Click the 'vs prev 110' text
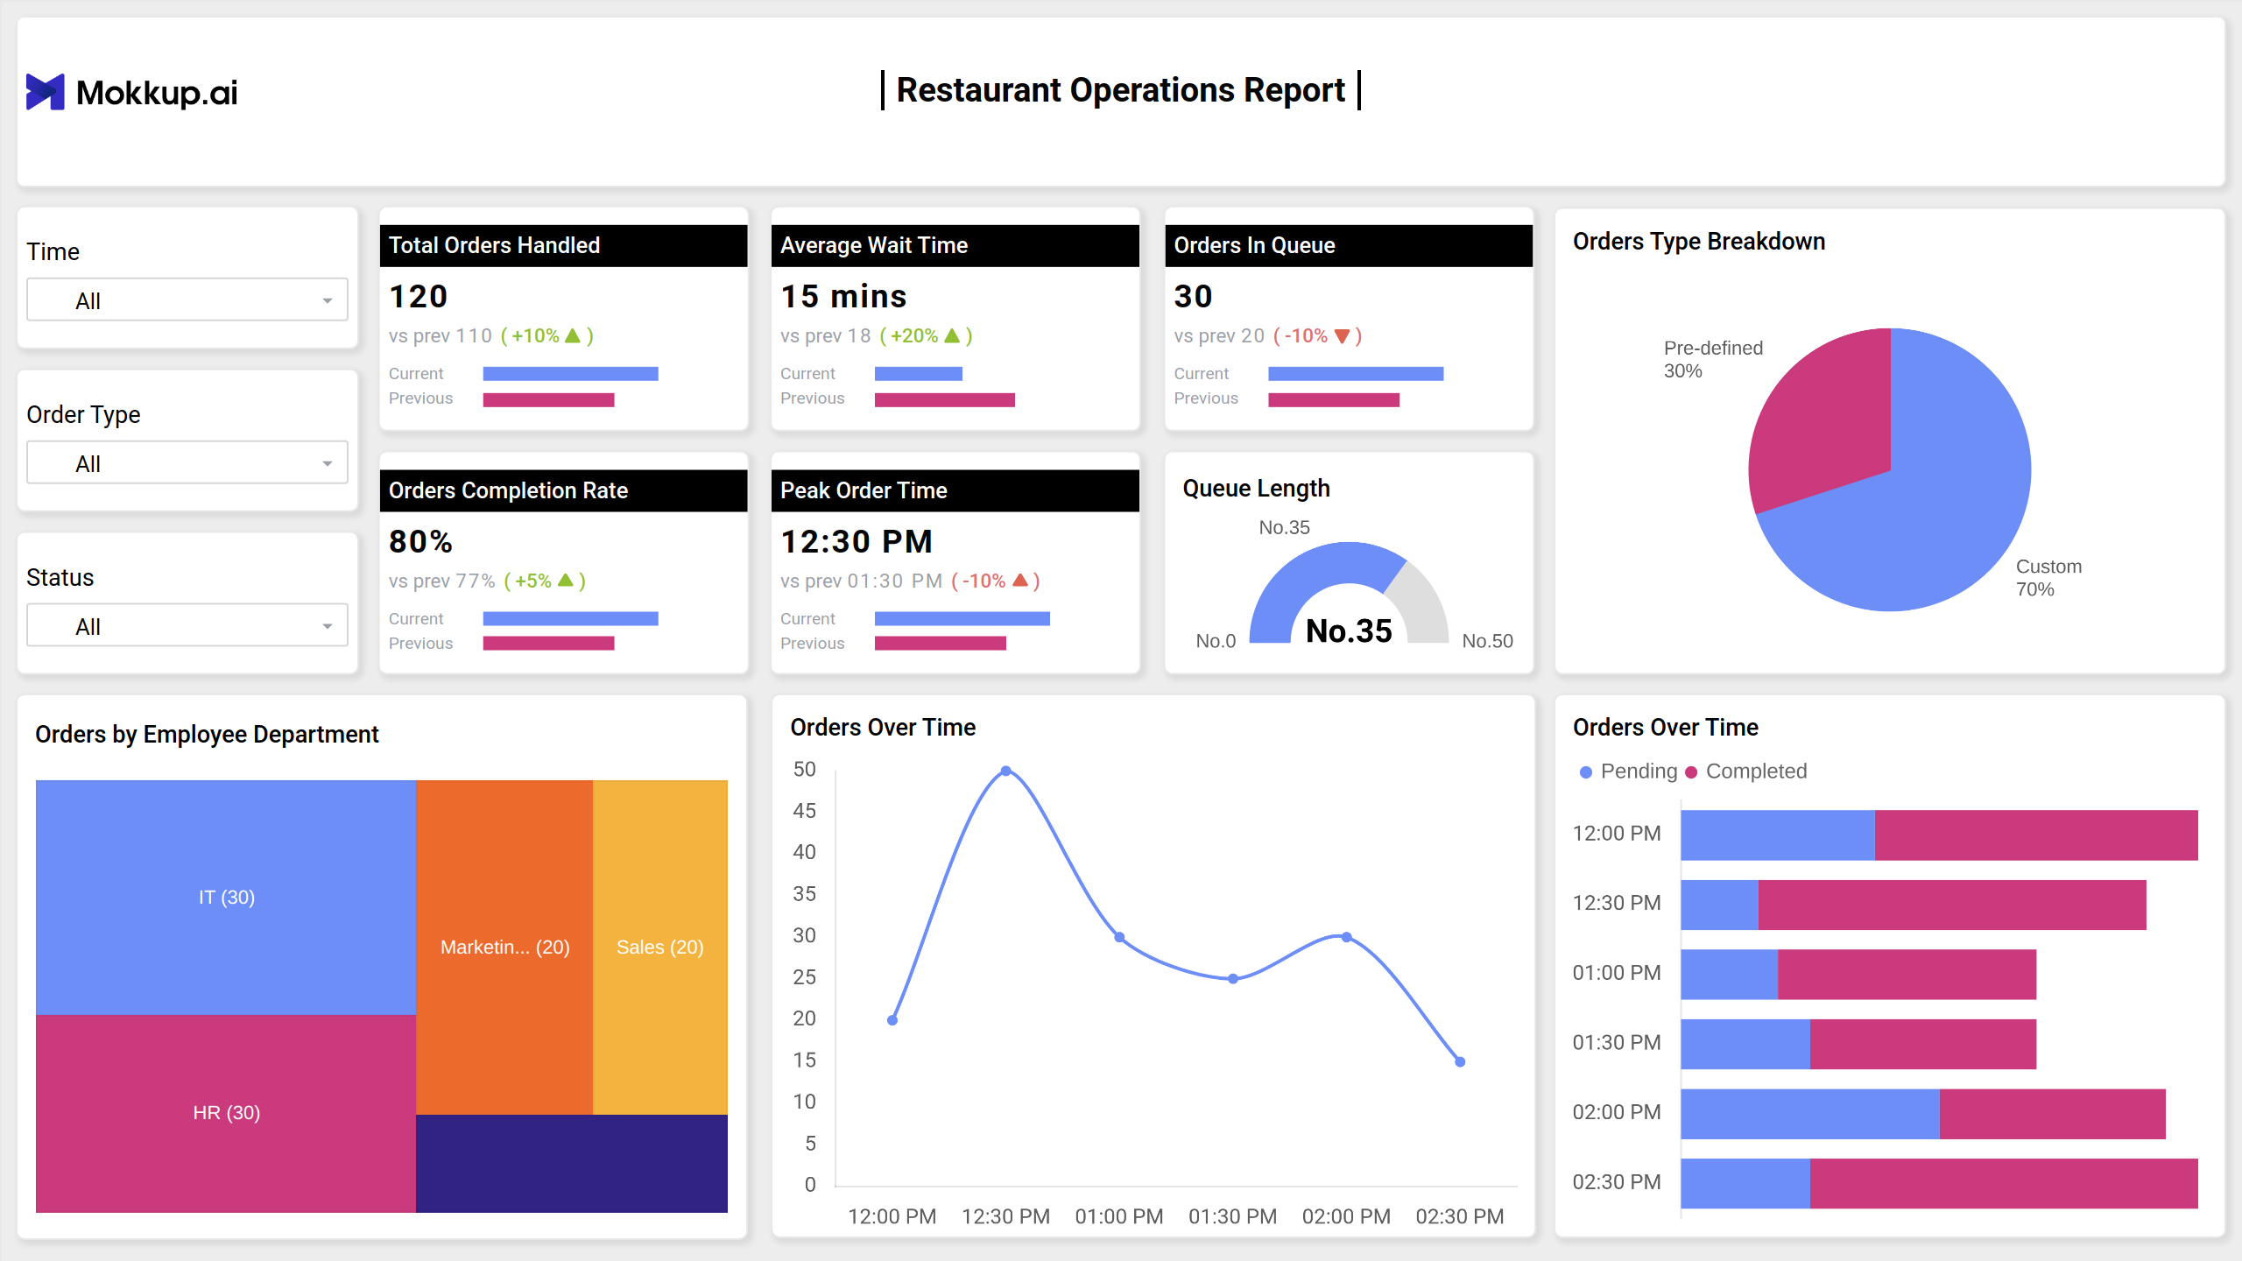2242x1261 pixels. (441, 335)
